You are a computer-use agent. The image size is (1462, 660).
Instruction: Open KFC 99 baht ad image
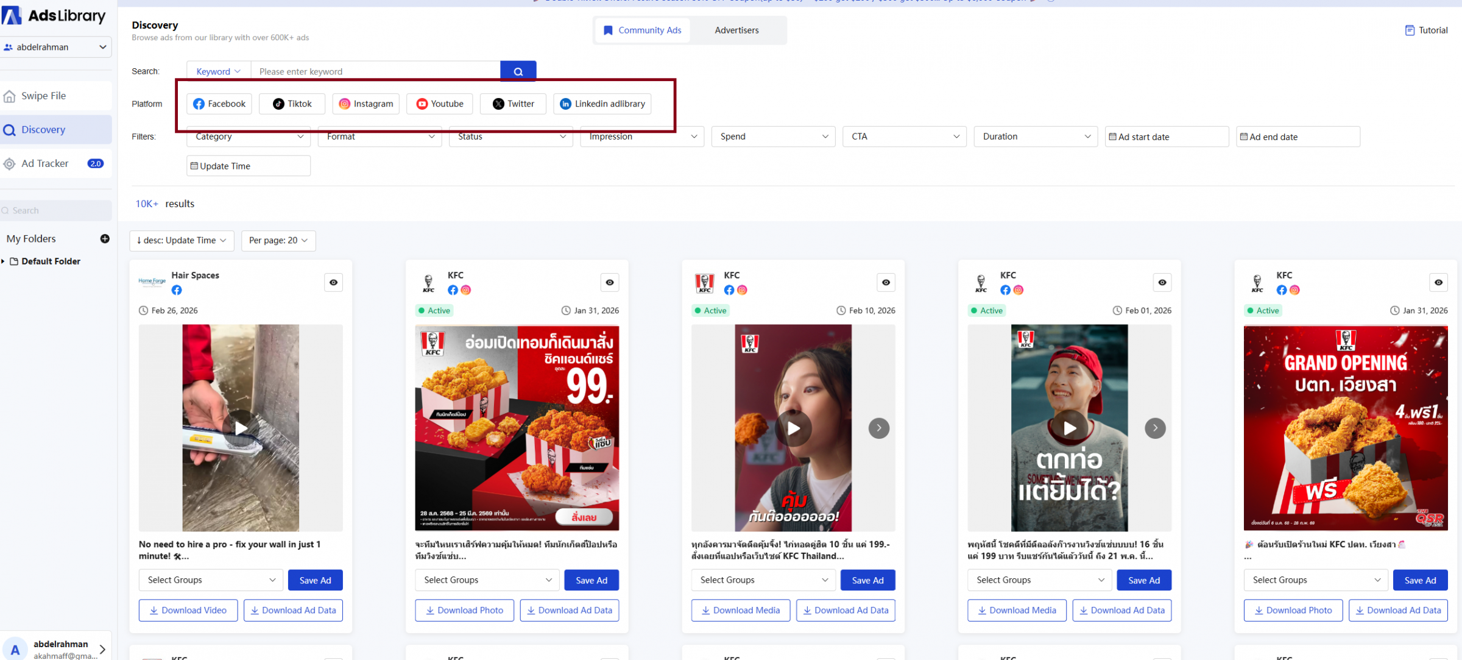click(517, 428)
